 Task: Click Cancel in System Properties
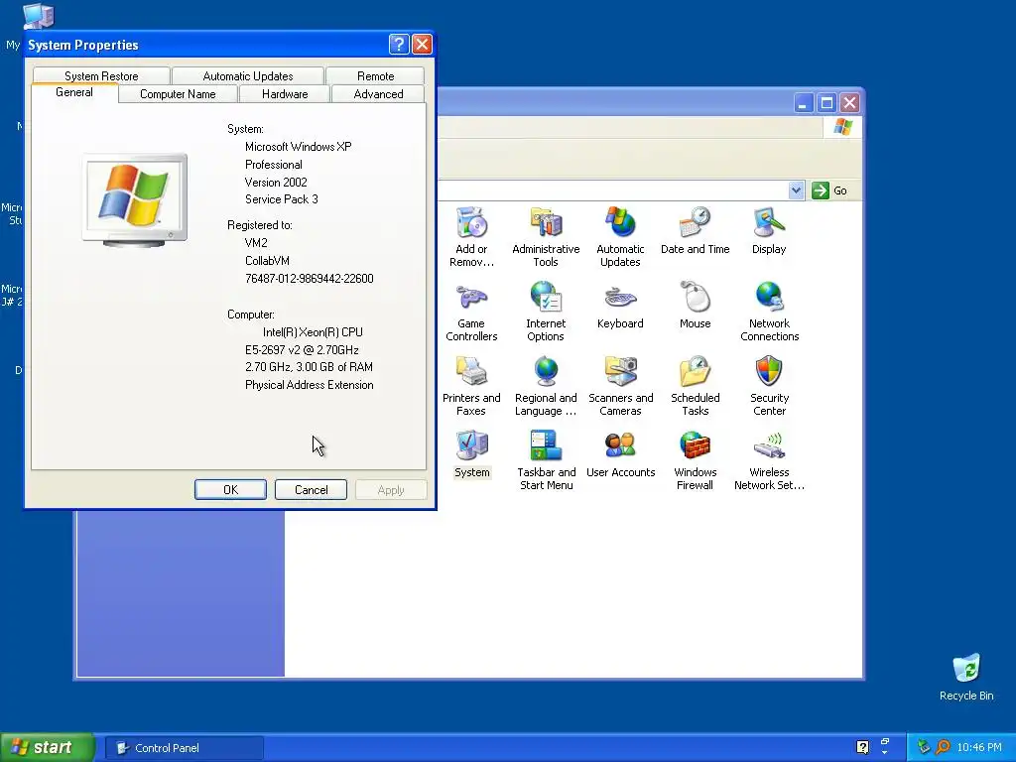(x=311, y=490)
